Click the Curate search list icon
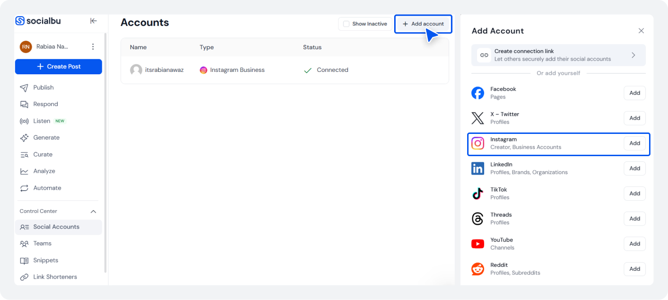The height and width of the screenshot is (300, 668). pos(24,155)
